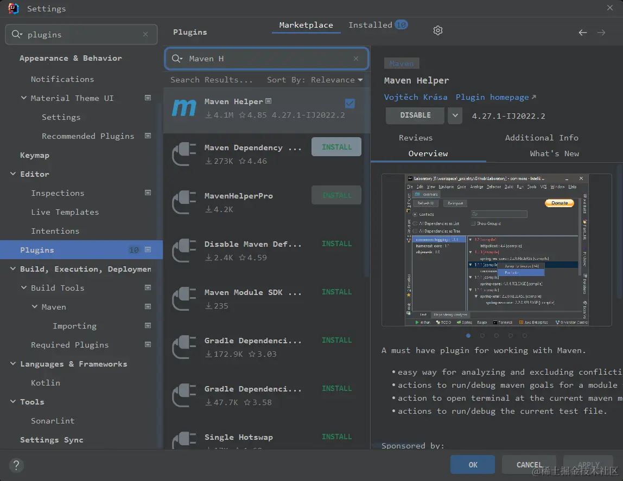Select fifth screenshot carousel dot

click(x=524, y=336)
